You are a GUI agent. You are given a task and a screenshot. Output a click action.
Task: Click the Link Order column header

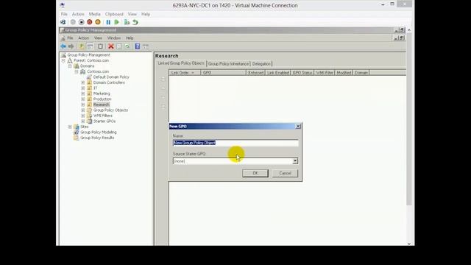pos(185,73)
